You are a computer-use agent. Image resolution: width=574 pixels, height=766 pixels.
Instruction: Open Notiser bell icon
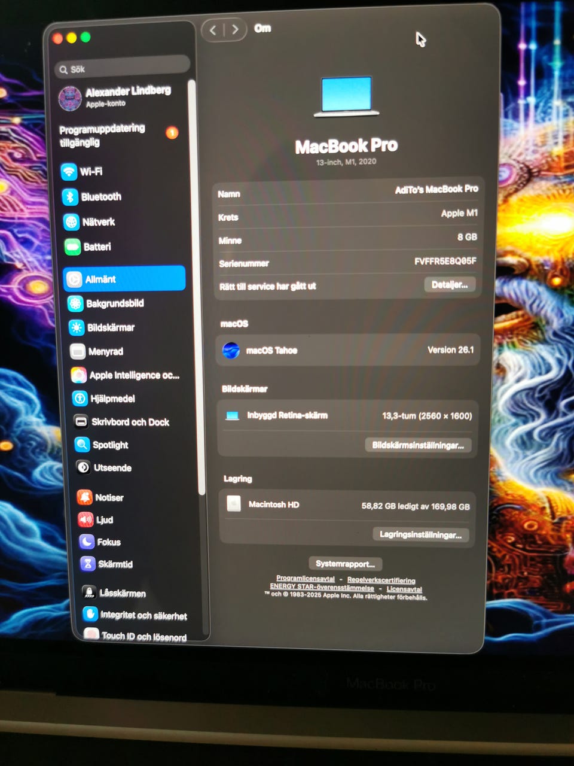(85, 497)
